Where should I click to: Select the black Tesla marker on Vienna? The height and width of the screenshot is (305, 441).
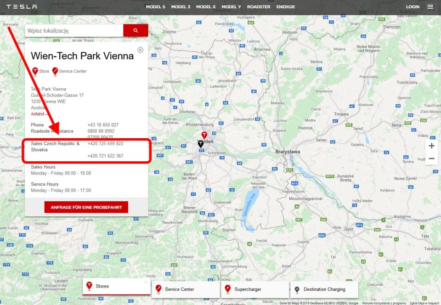(200, 144)
